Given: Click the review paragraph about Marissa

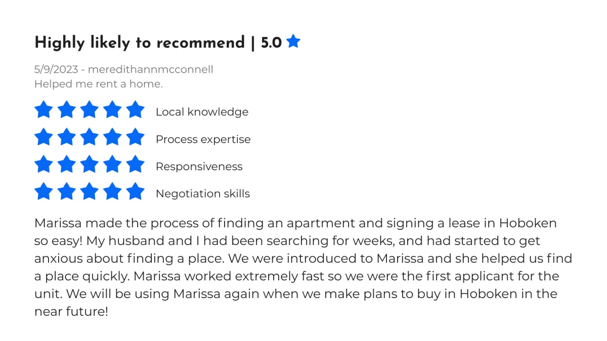Looking at the screenshot, I should coord(303,267).
